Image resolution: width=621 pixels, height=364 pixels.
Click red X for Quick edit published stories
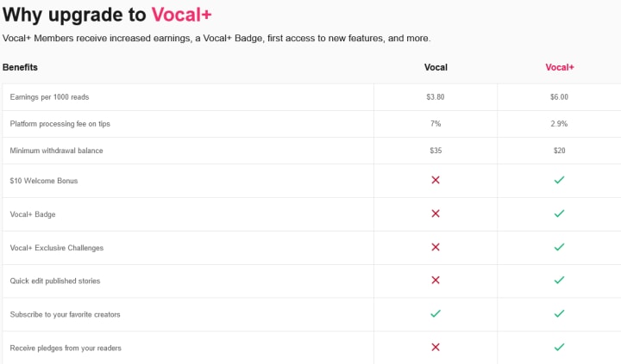pyautogui.click(x=436, y=281)
